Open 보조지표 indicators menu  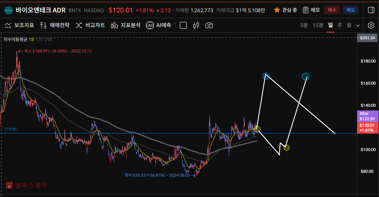(x=19, y=25)
